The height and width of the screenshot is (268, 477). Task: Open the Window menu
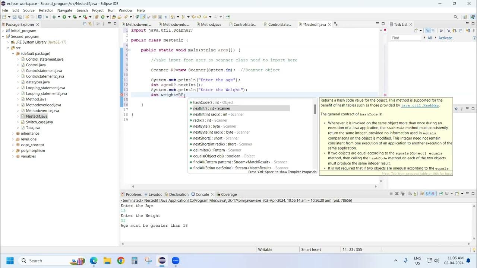tap(126, 10)
